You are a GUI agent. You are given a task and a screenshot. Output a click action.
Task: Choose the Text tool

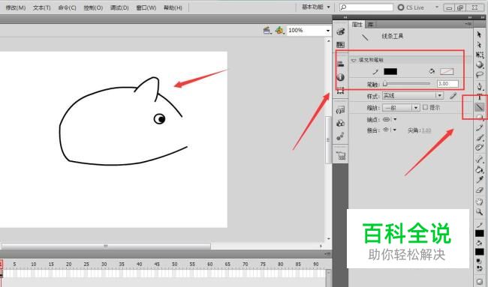coord(479,97)
